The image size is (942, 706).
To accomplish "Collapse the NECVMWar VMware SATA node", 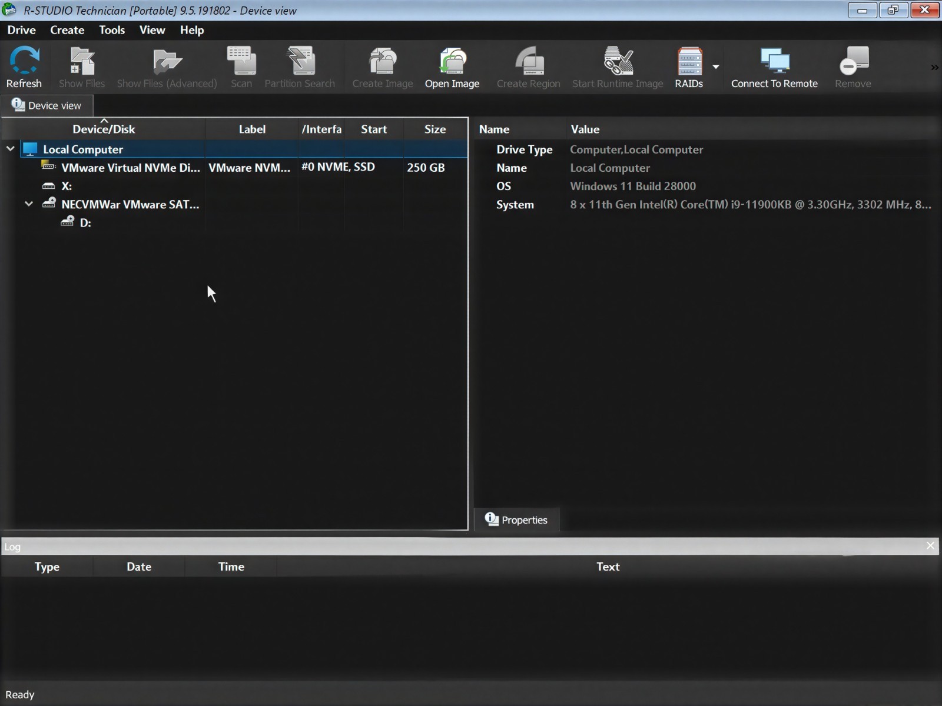I will coord(29,204).
